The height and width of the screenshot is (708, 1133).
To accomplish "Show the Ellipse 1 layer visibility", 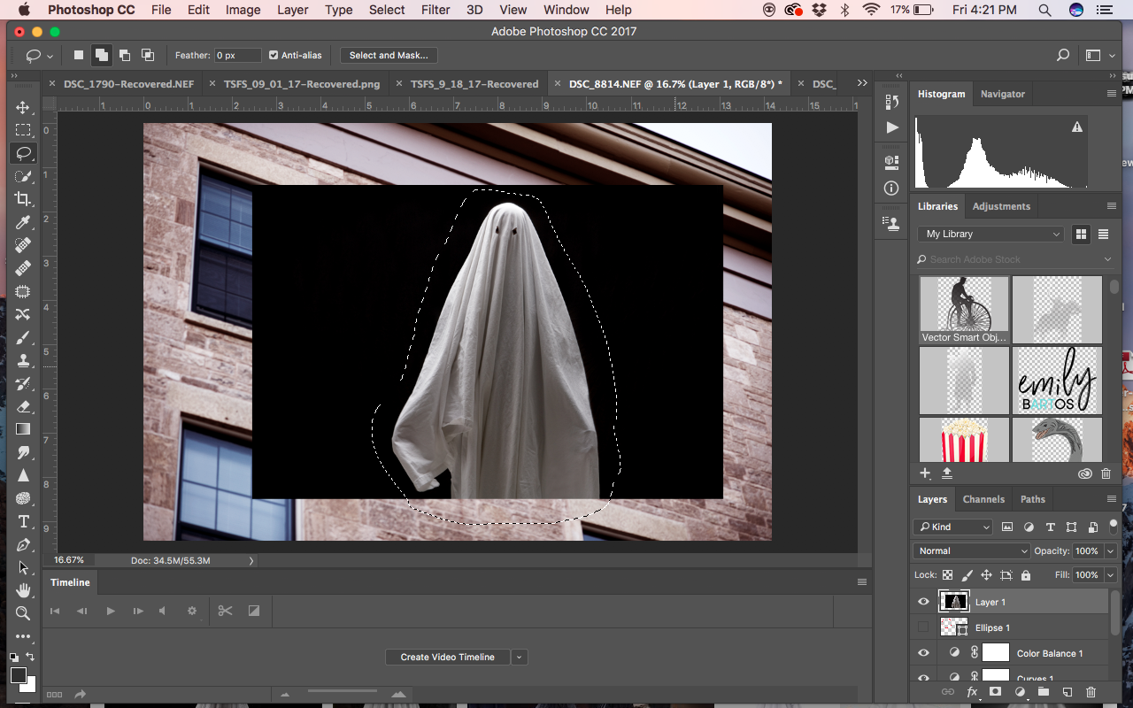I will [x=923, y=627].
